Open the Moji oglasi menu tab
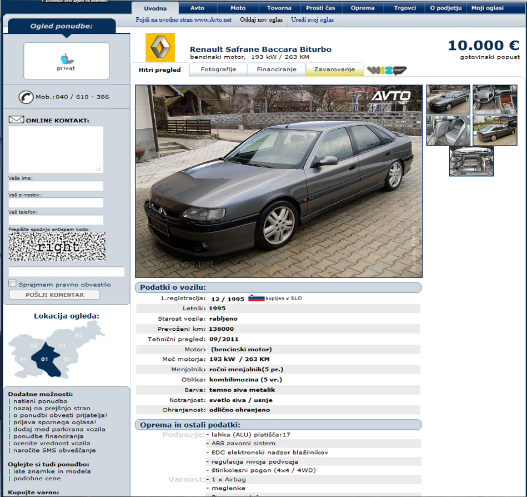Image resolution: width=527 pixels, height=497 pixels. tap(488, 8)
